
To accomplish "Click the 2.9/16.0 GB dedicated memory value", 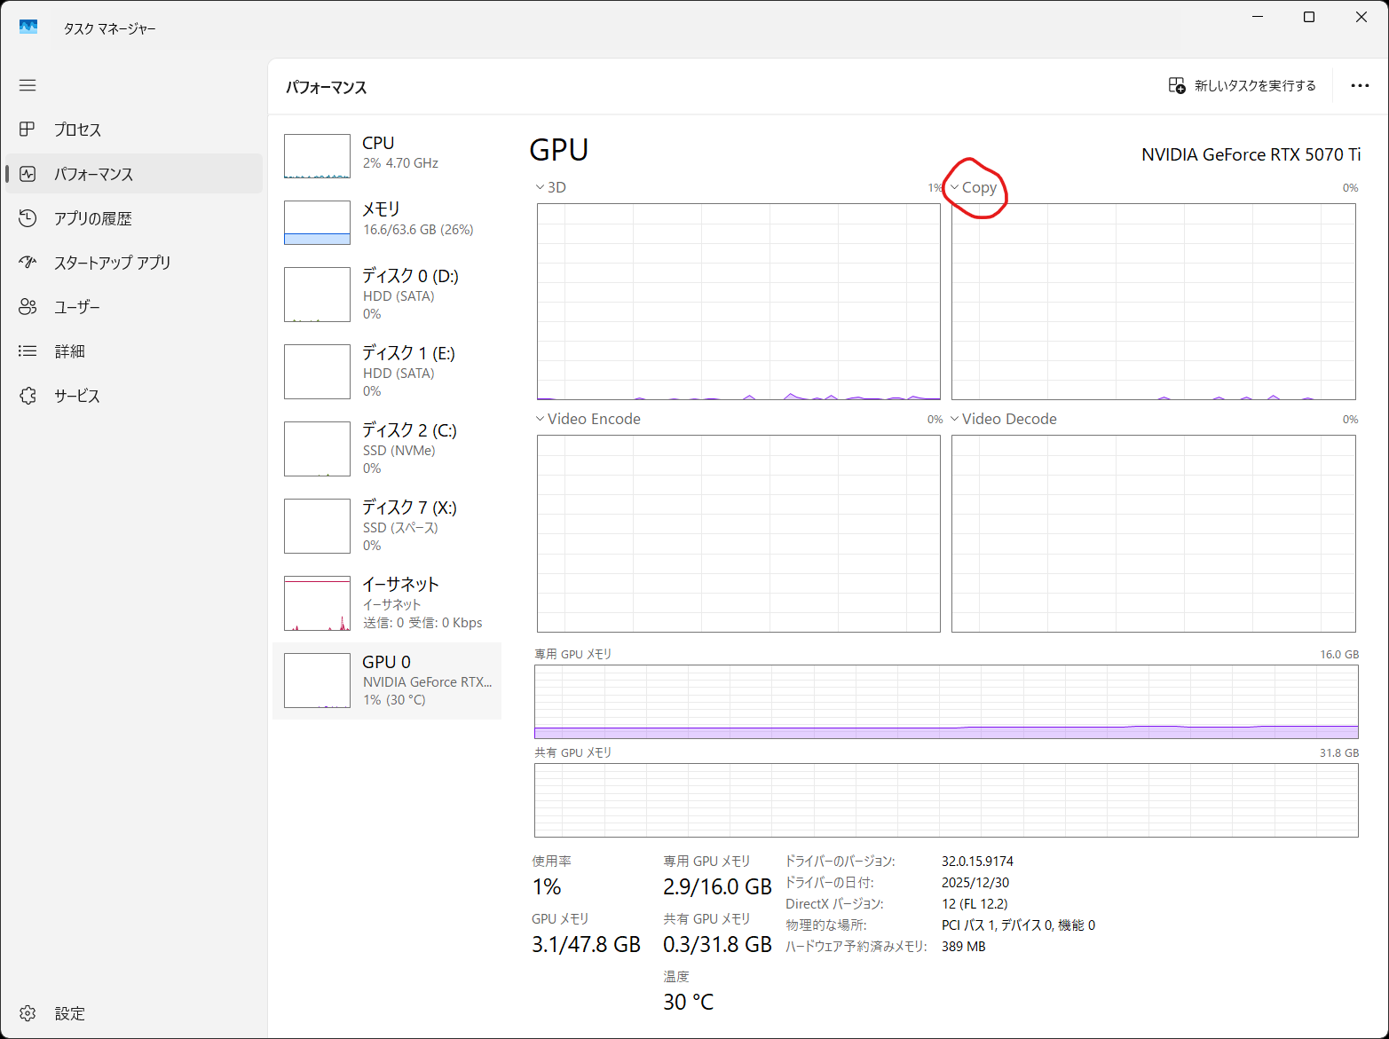I will 717,886.
